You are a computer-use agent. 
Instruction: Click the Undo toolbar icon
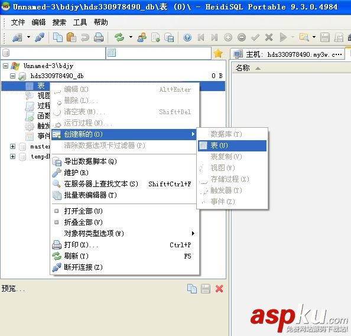click(x=85, y=37)
